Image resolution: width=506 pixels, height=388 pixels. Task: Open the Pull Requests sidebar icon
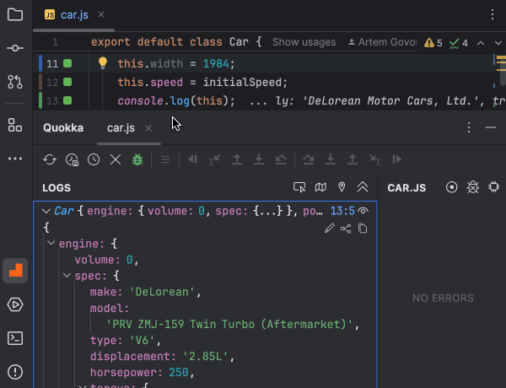coord(15,82)
